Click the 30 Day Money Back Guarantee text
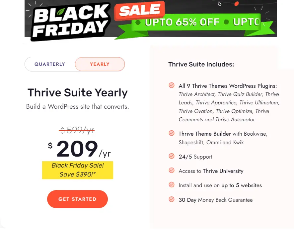 point(215,200)
